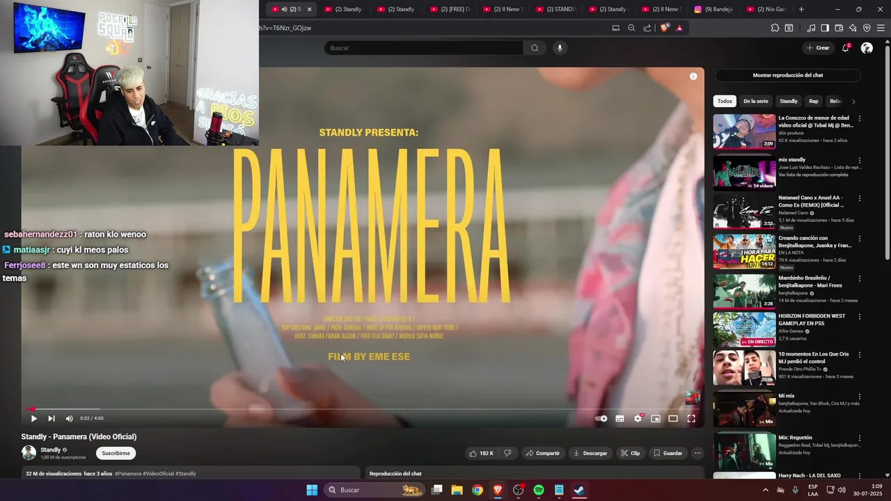891x501 pixels.
Task: Select the De la serie chip
Action: 756,101
